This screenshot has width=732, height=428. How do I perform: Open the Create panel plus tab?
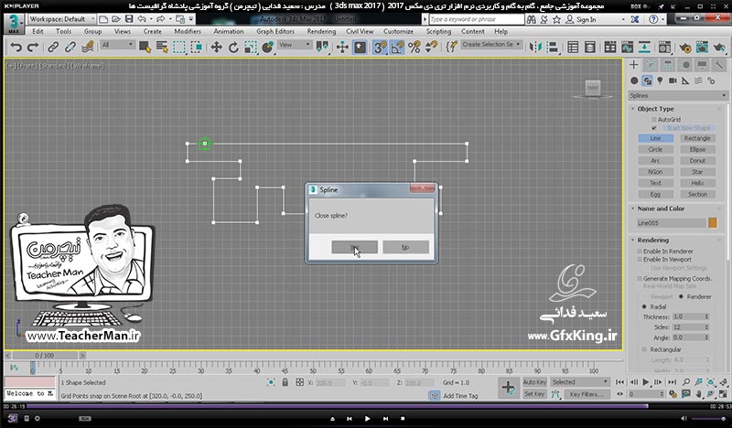click(633, 65)
